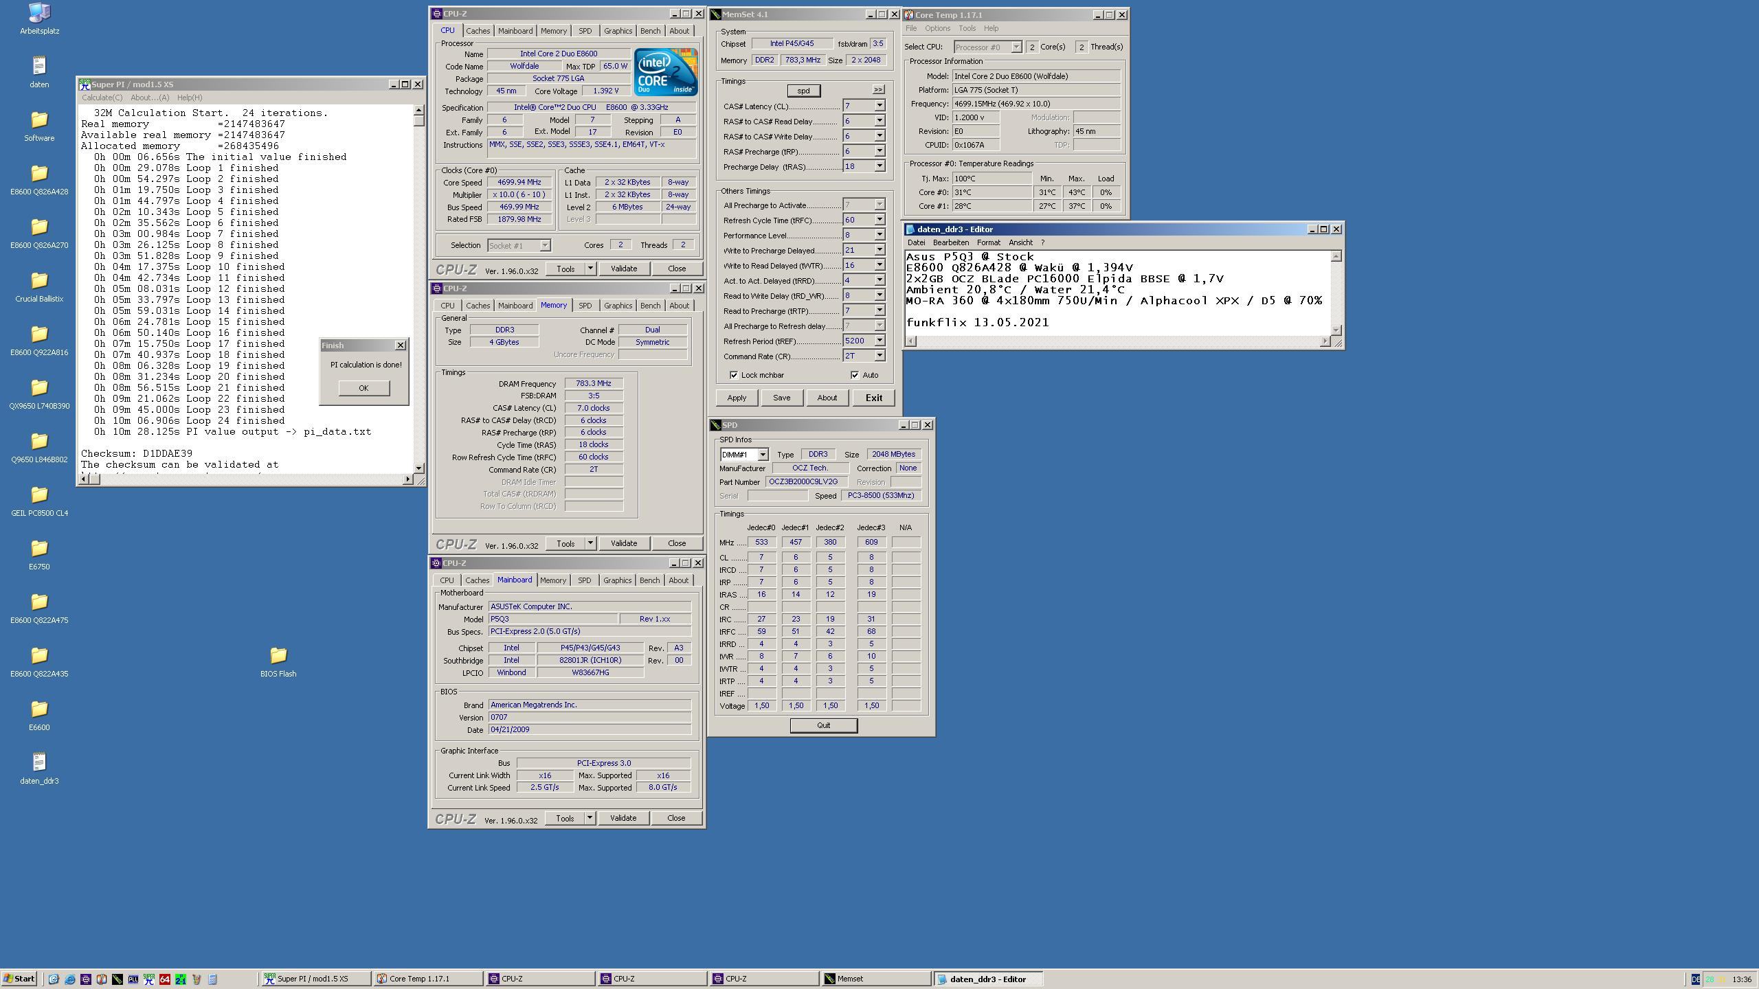Click Close in bottom CPU-Z Mainboard window
1759x989 pixels.
click(676, 818)
